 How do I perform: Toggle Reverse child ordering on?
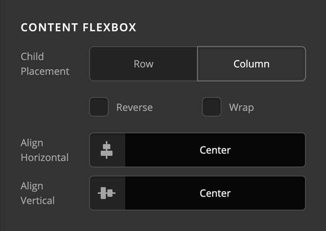pos(99,107)
